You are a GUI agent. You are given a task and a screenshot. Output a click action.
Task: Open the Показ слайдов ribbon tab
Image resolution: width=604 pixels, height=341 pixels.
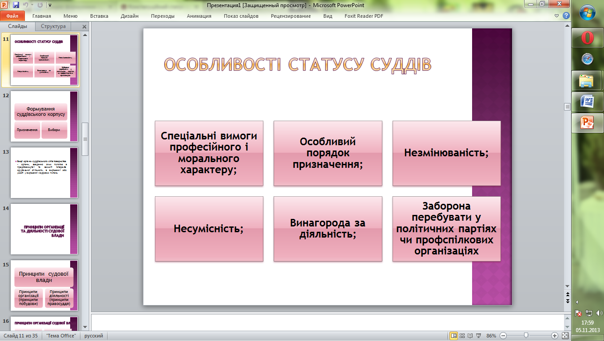241,16
